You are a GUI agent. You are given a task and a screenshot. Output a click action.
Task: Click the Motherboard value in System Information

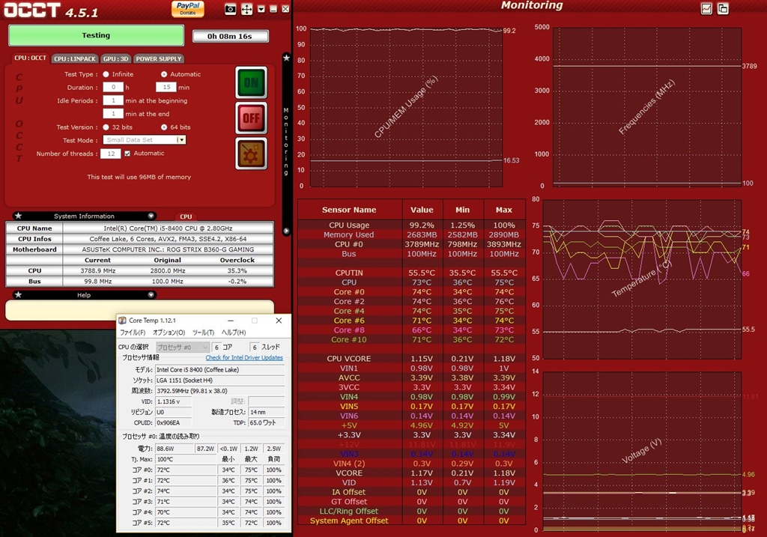168,249
